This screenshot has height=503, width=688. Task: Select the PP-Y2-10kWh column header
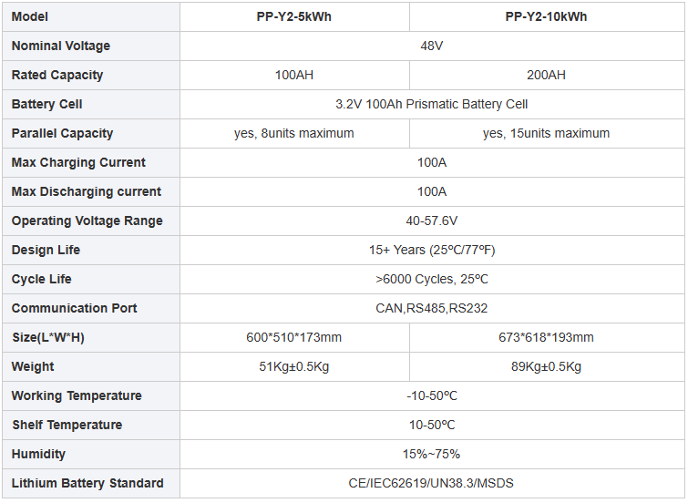tap(547, 16)
